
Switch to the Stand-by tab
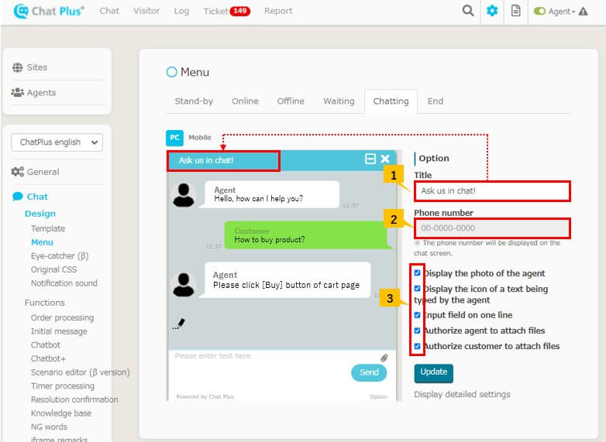(x=194, y=101)
